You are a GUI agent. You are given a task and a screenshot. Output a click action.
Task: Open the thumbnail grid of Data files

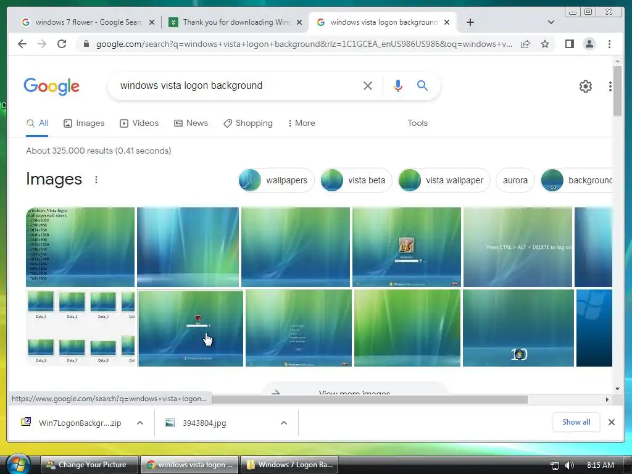click(80, 328)
